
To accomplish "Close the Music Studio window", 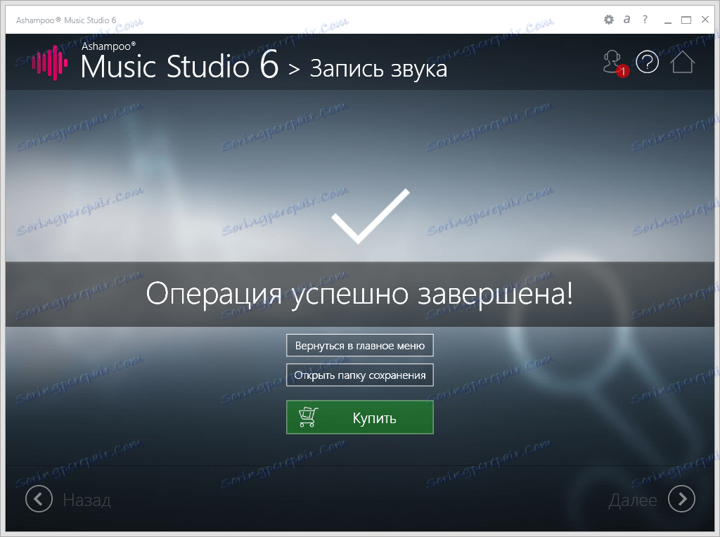I will tap(705, 19).
